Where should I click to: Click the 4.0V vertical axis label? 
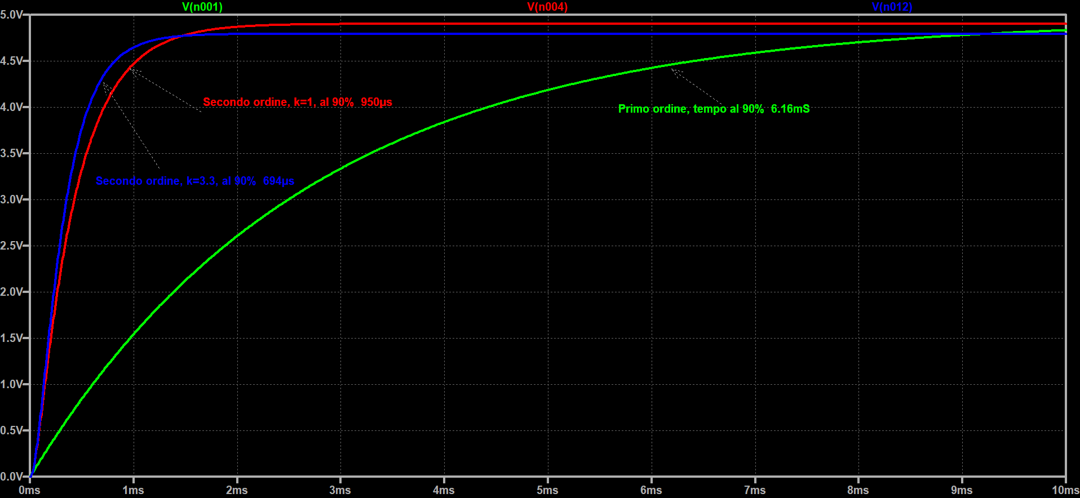click(x=11, y=107)
